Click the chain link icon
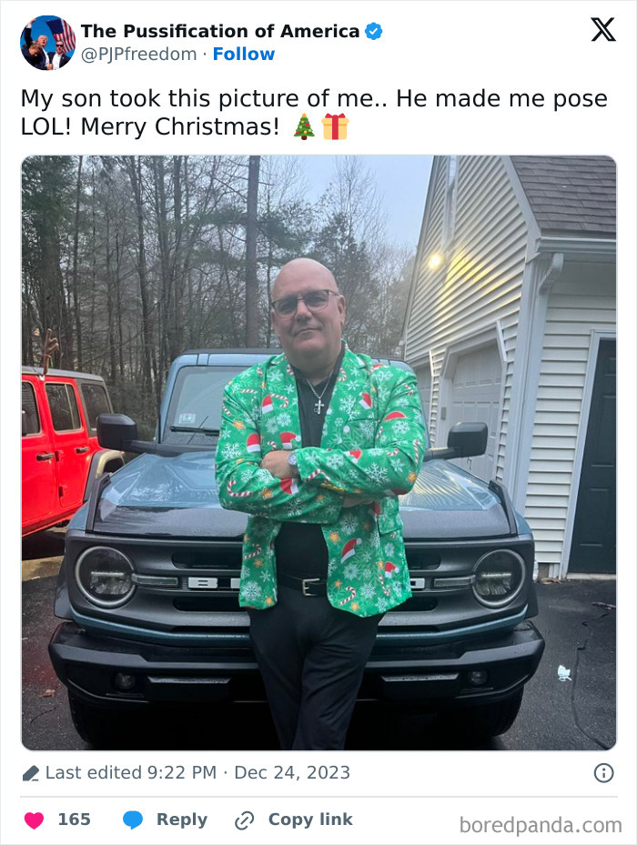Image resolution: width=637 pixels, height=845 pixels. [245, 820]
